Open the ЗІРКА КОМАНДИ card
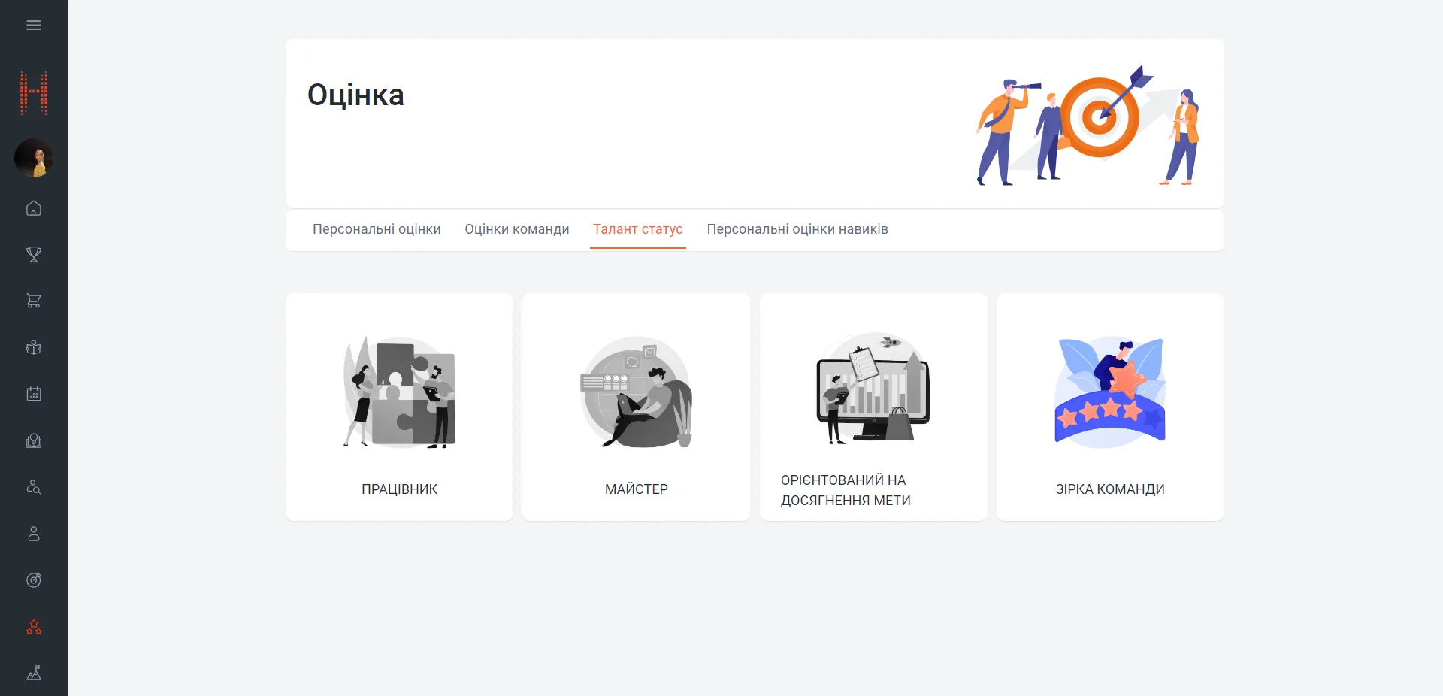The width and height of the screenshot is (1443, 696). [1110, 407]
